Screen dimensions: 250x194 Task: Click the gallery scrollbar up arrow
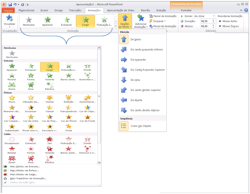[x=99, y=48]
